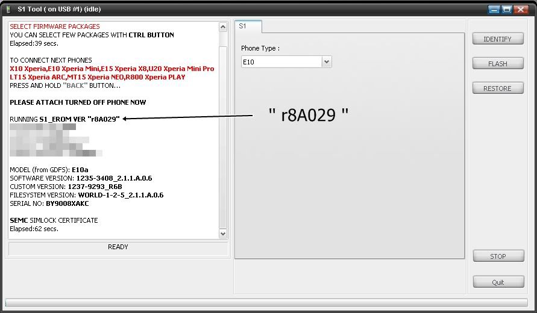Exit the tool via the Quit button
Screen dimensions: 537x313
pos(498,282)
